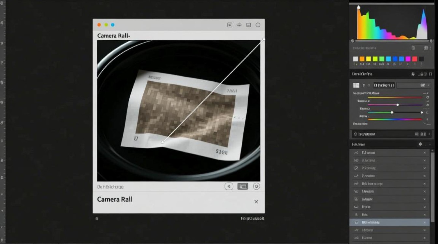
Task: Click the first square icon in dialog title bar
Action: pos(230,25)
